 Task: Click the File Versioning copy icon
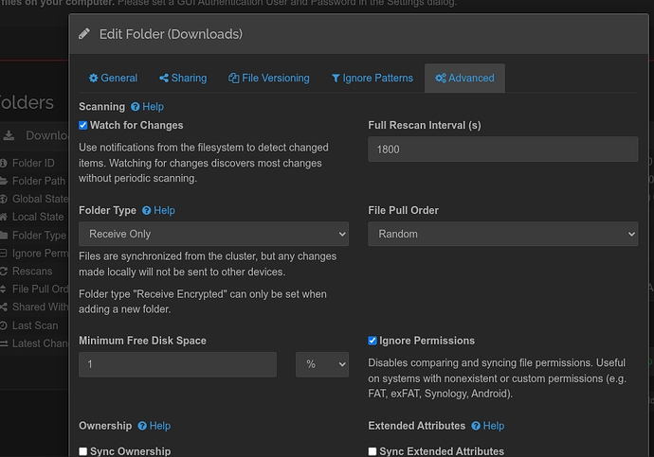233,79
